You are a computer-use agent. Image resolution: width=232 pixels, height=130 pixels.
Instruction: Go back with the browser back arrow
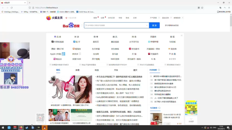pyautogui.click(x=3, y=8)
